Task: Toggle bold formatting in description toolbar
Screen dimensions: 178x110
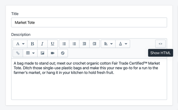Action: 32,44
